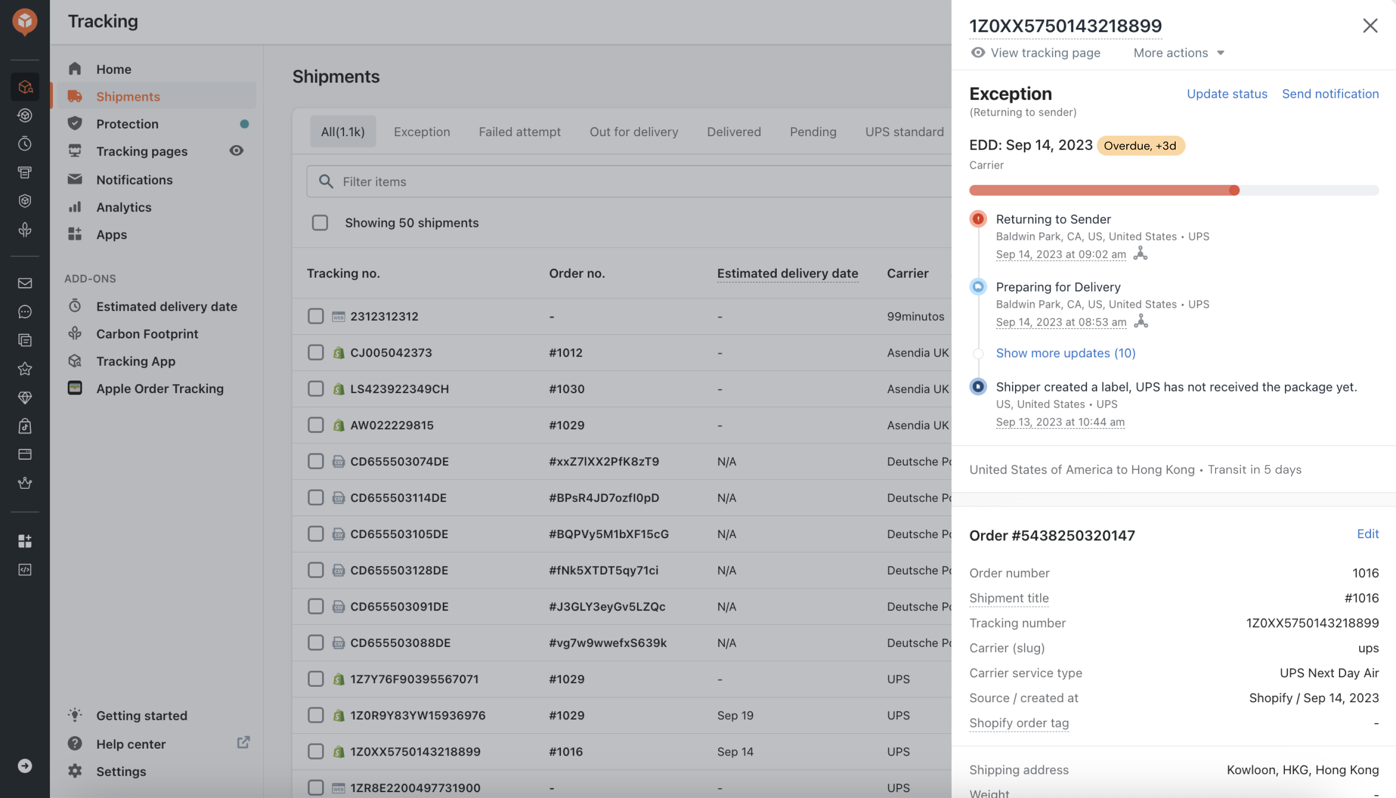
Task: Click Edit link for Order #5438250320147
Action: (1368, 535)
